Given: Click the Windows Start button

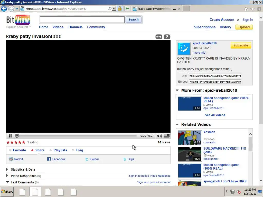Looking at the screenshot, I should (x=7, y=191).
